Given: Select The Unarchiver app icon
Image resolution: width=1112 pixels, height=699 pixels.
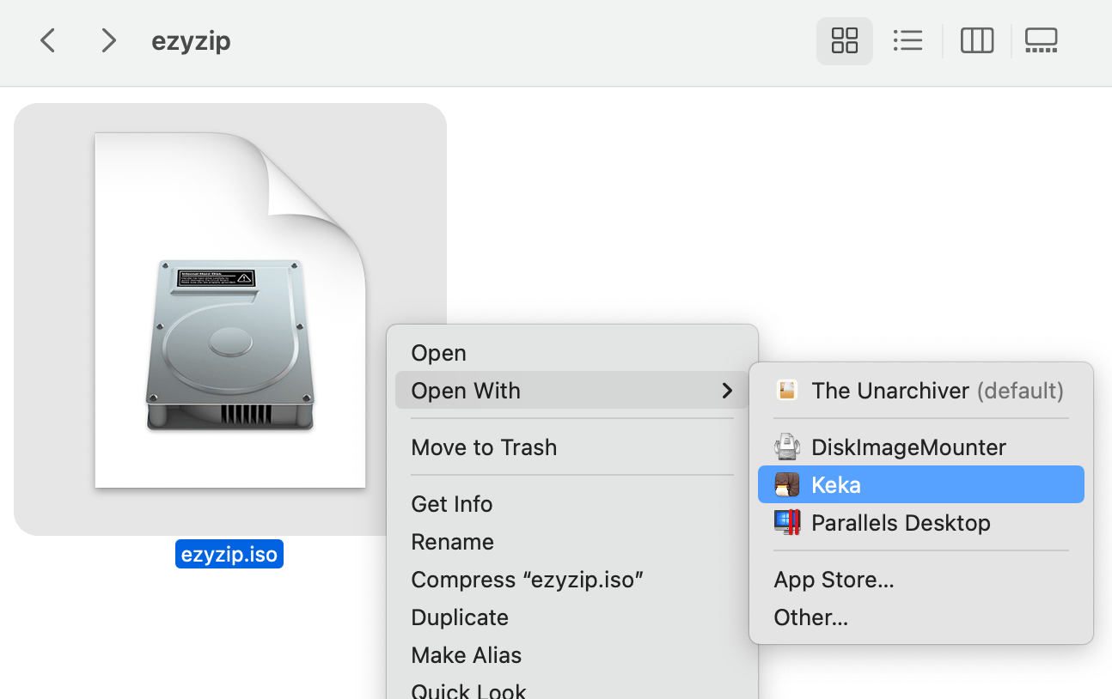Looking at the screenshot, I should point(787,390).
